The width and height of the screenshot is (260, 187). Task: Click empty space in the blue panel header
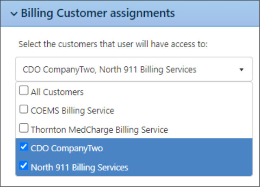point(217,13)
